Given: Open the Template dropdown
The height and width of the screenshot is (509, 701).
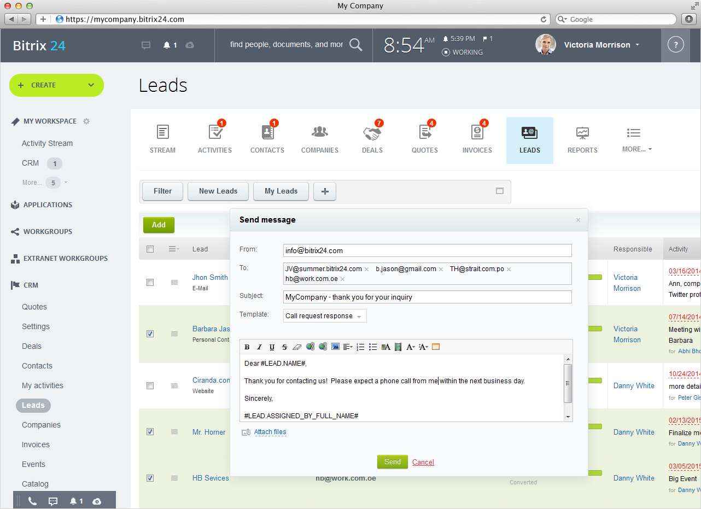Looking at the screenshot, I should (325, 316).
